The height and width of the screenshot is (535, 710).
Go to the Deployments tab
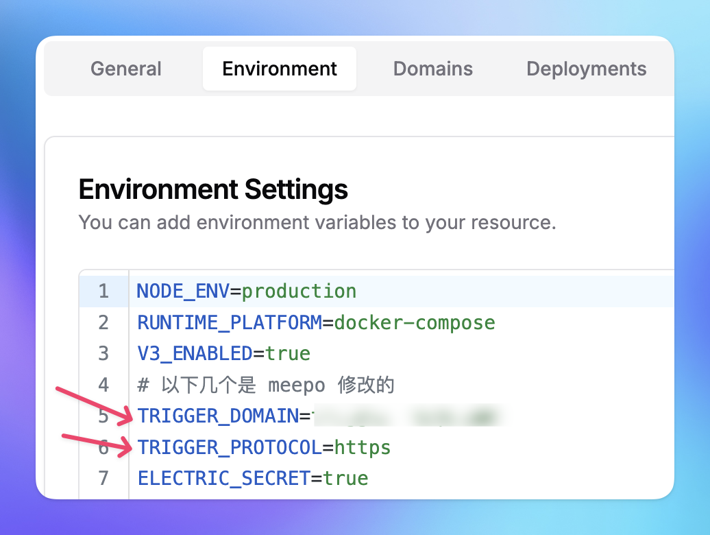coord(586,69)
